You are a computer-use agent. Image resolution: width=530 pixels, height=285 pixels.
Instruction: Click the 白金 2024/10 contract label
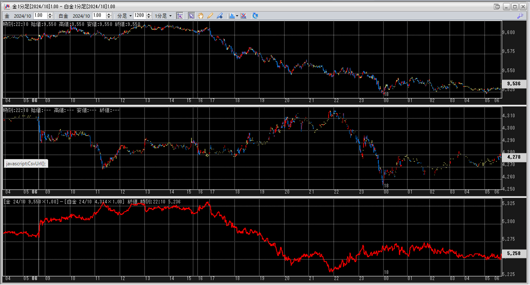[x=74, y=16]
